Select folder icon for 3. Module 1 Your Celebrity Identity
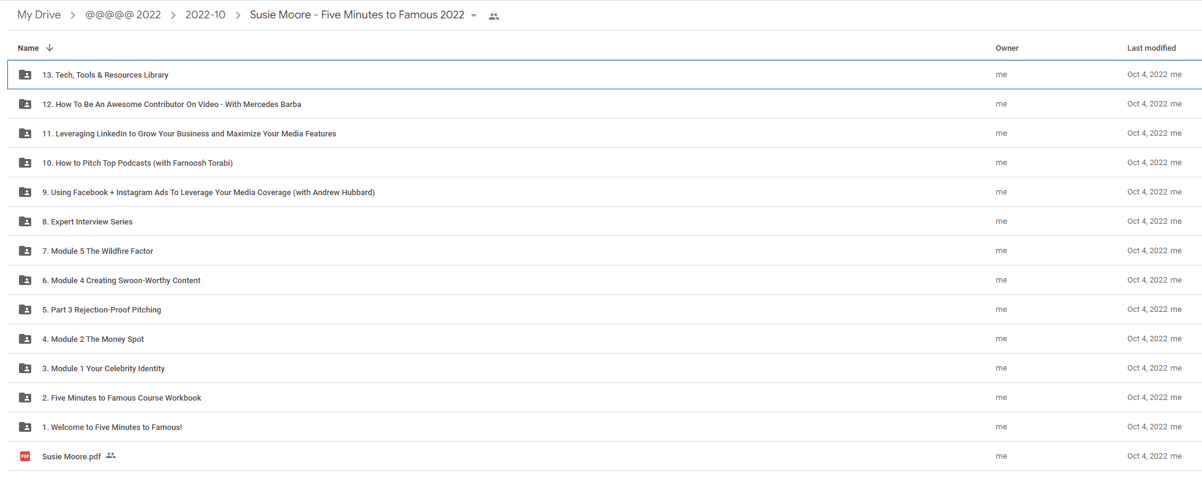This screenshot has width=1202, height=485. coord(25,368)
